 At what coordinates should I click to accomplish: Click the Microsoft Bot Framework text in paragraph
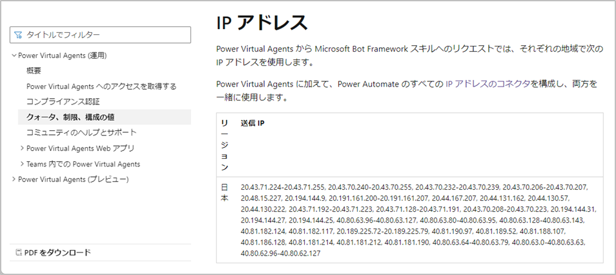pos(362,50)
